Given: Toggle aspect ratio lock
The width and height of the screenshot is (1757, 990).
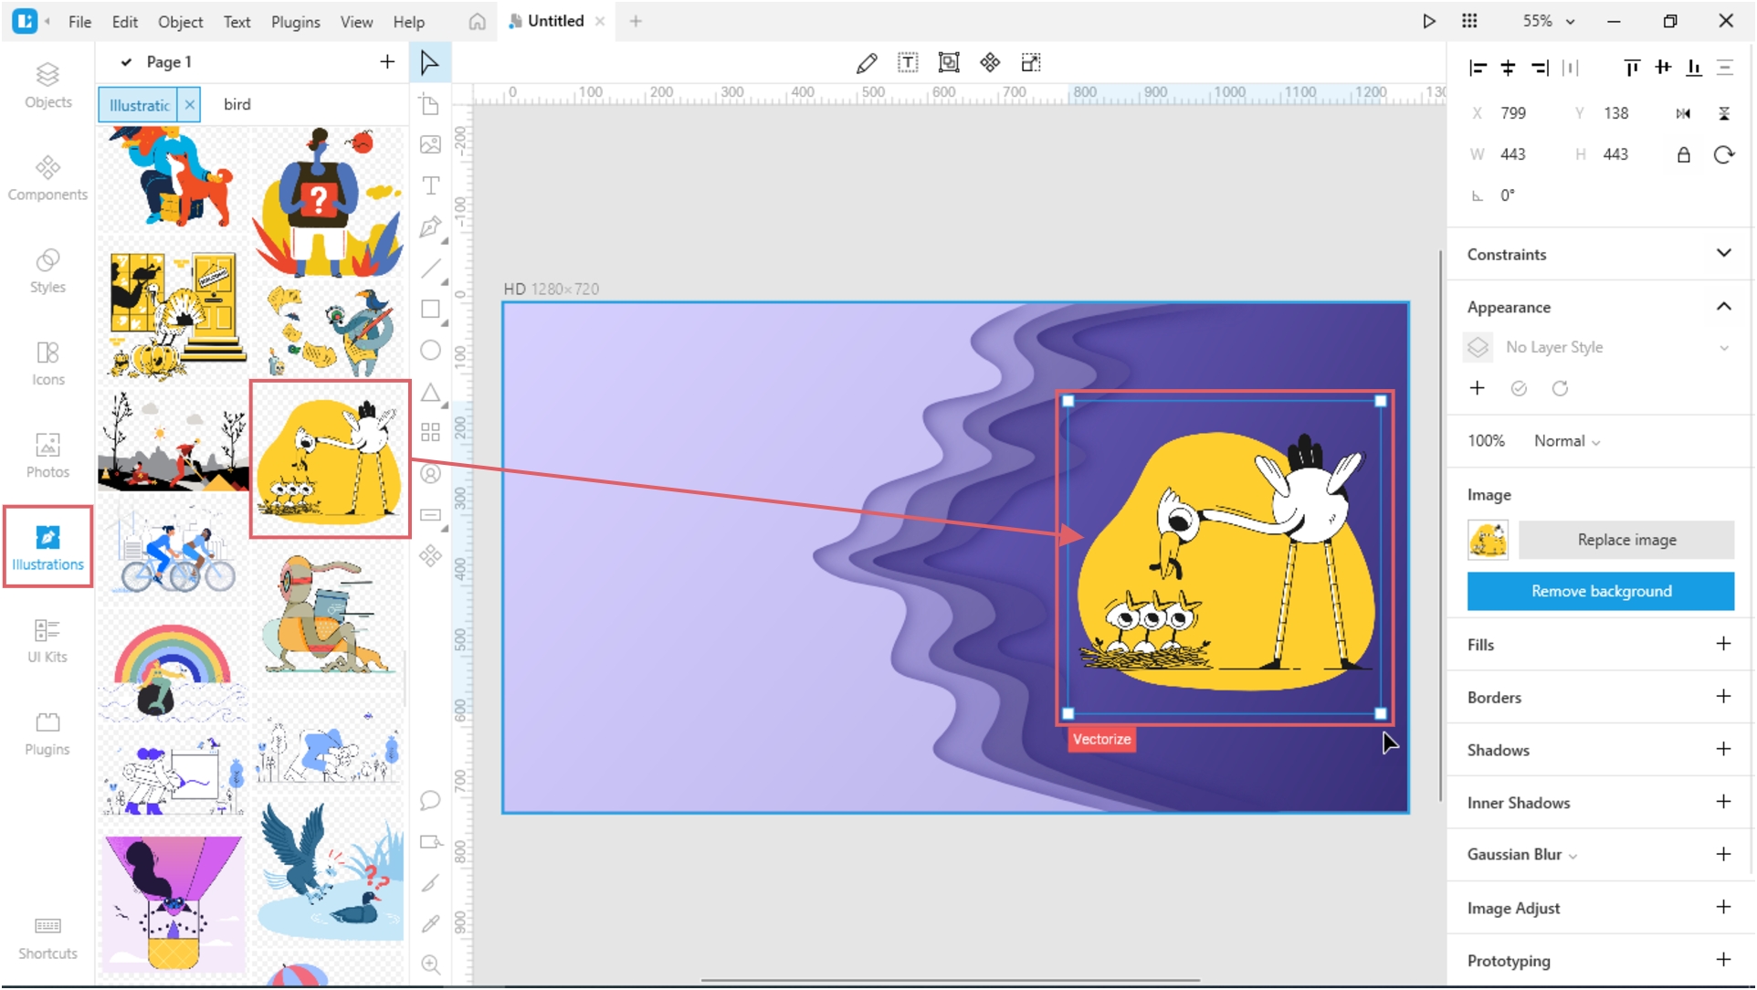Looking at the screenshot, I should tap(1683, 154).
